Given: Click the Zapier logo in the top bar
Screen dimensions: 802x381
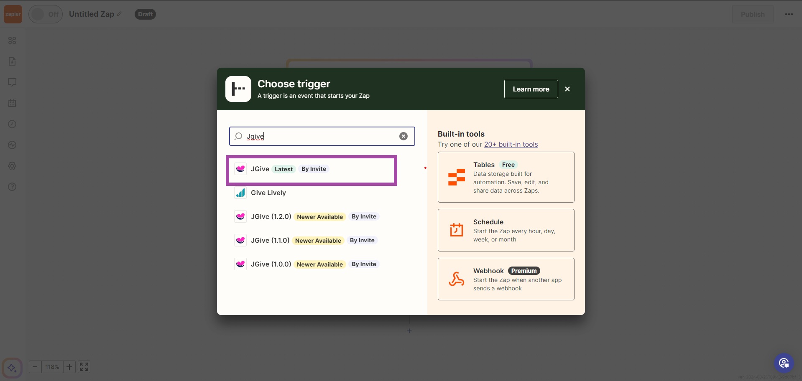Looking at the screenshot, I should tap(13, 14).
